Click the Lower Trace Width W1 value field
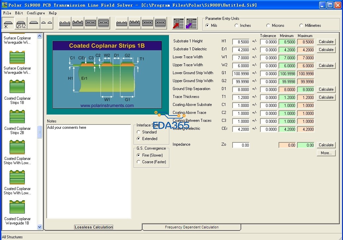Viewport: 343px width, 240px height. click(x=241, y=58)
